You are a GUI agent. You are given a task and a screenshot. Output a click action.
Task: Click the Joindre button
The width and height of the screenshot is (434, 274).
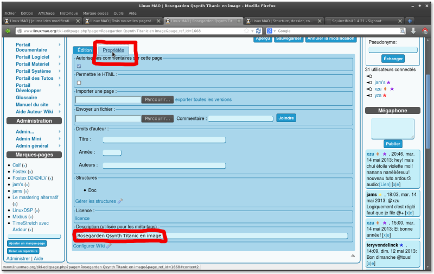(x=286, y=118)
